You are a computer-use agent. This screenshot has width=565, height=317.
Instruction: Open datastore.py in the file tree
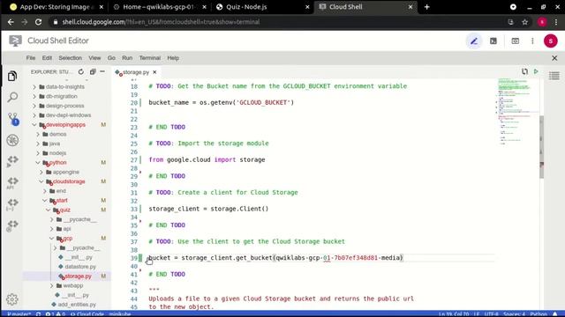click(x=80, y=267)
